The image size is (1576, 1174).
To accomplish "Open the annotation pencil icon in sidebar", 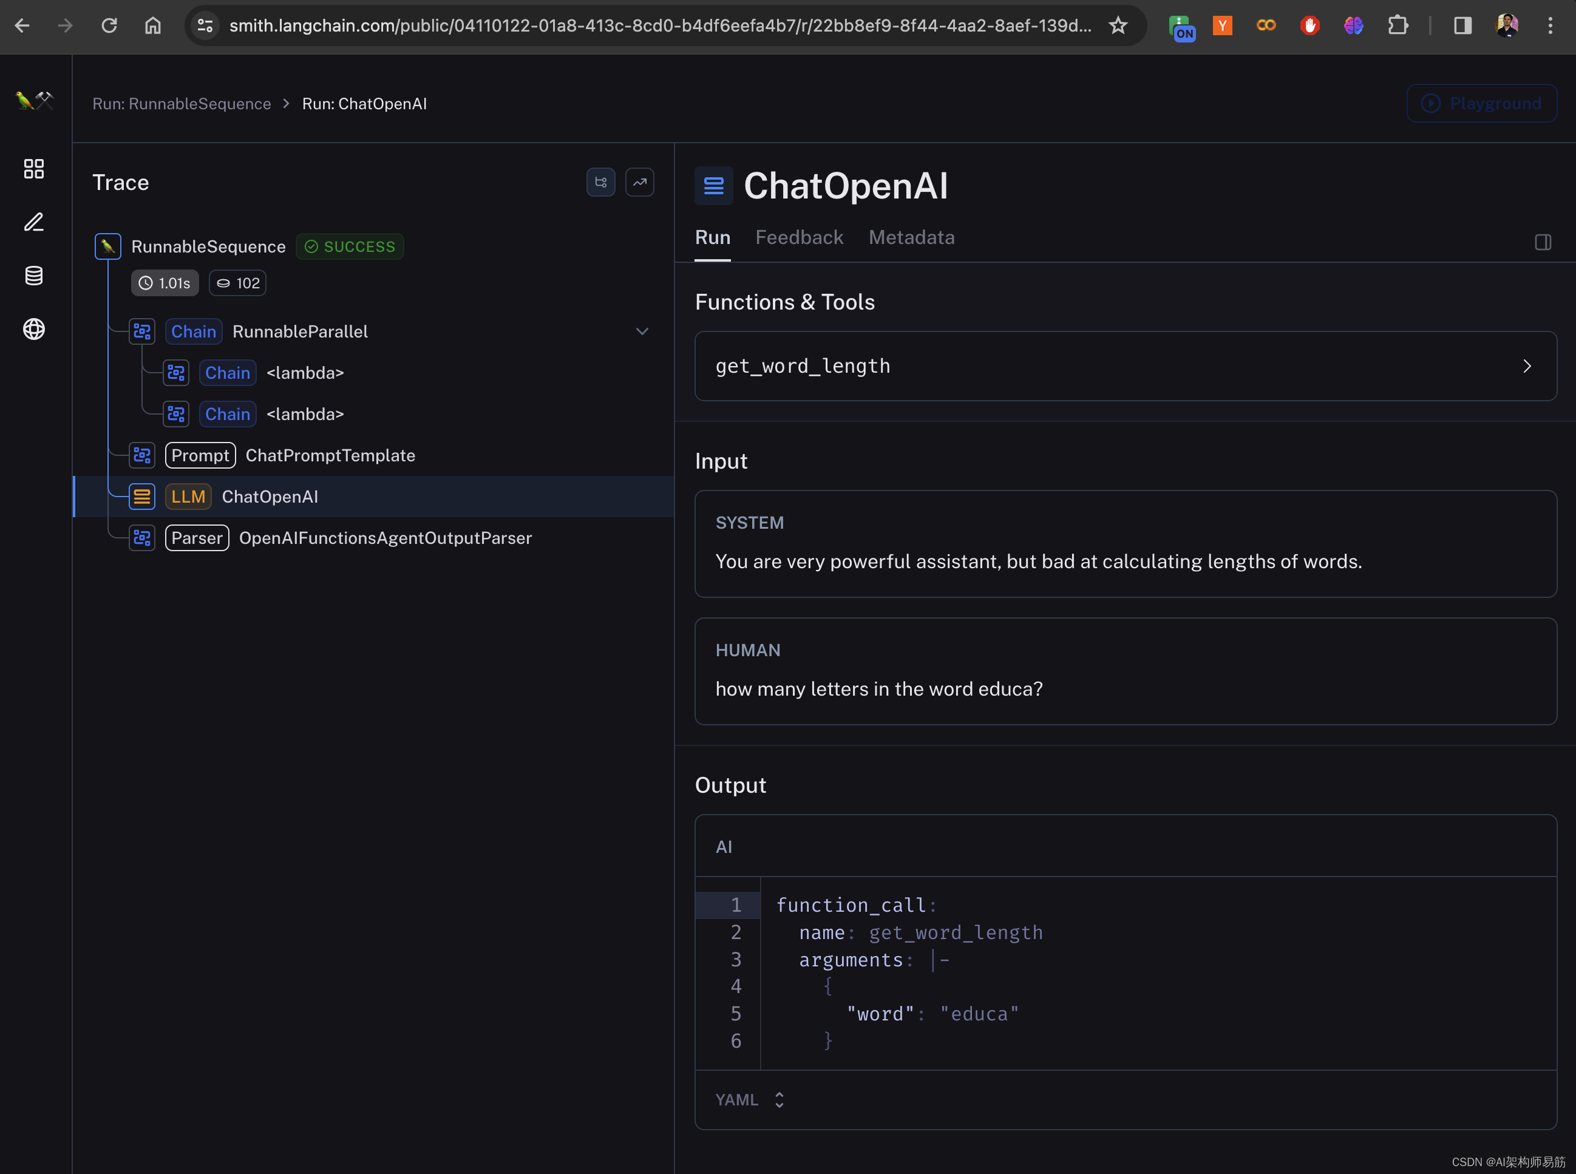I will point(34,222).
